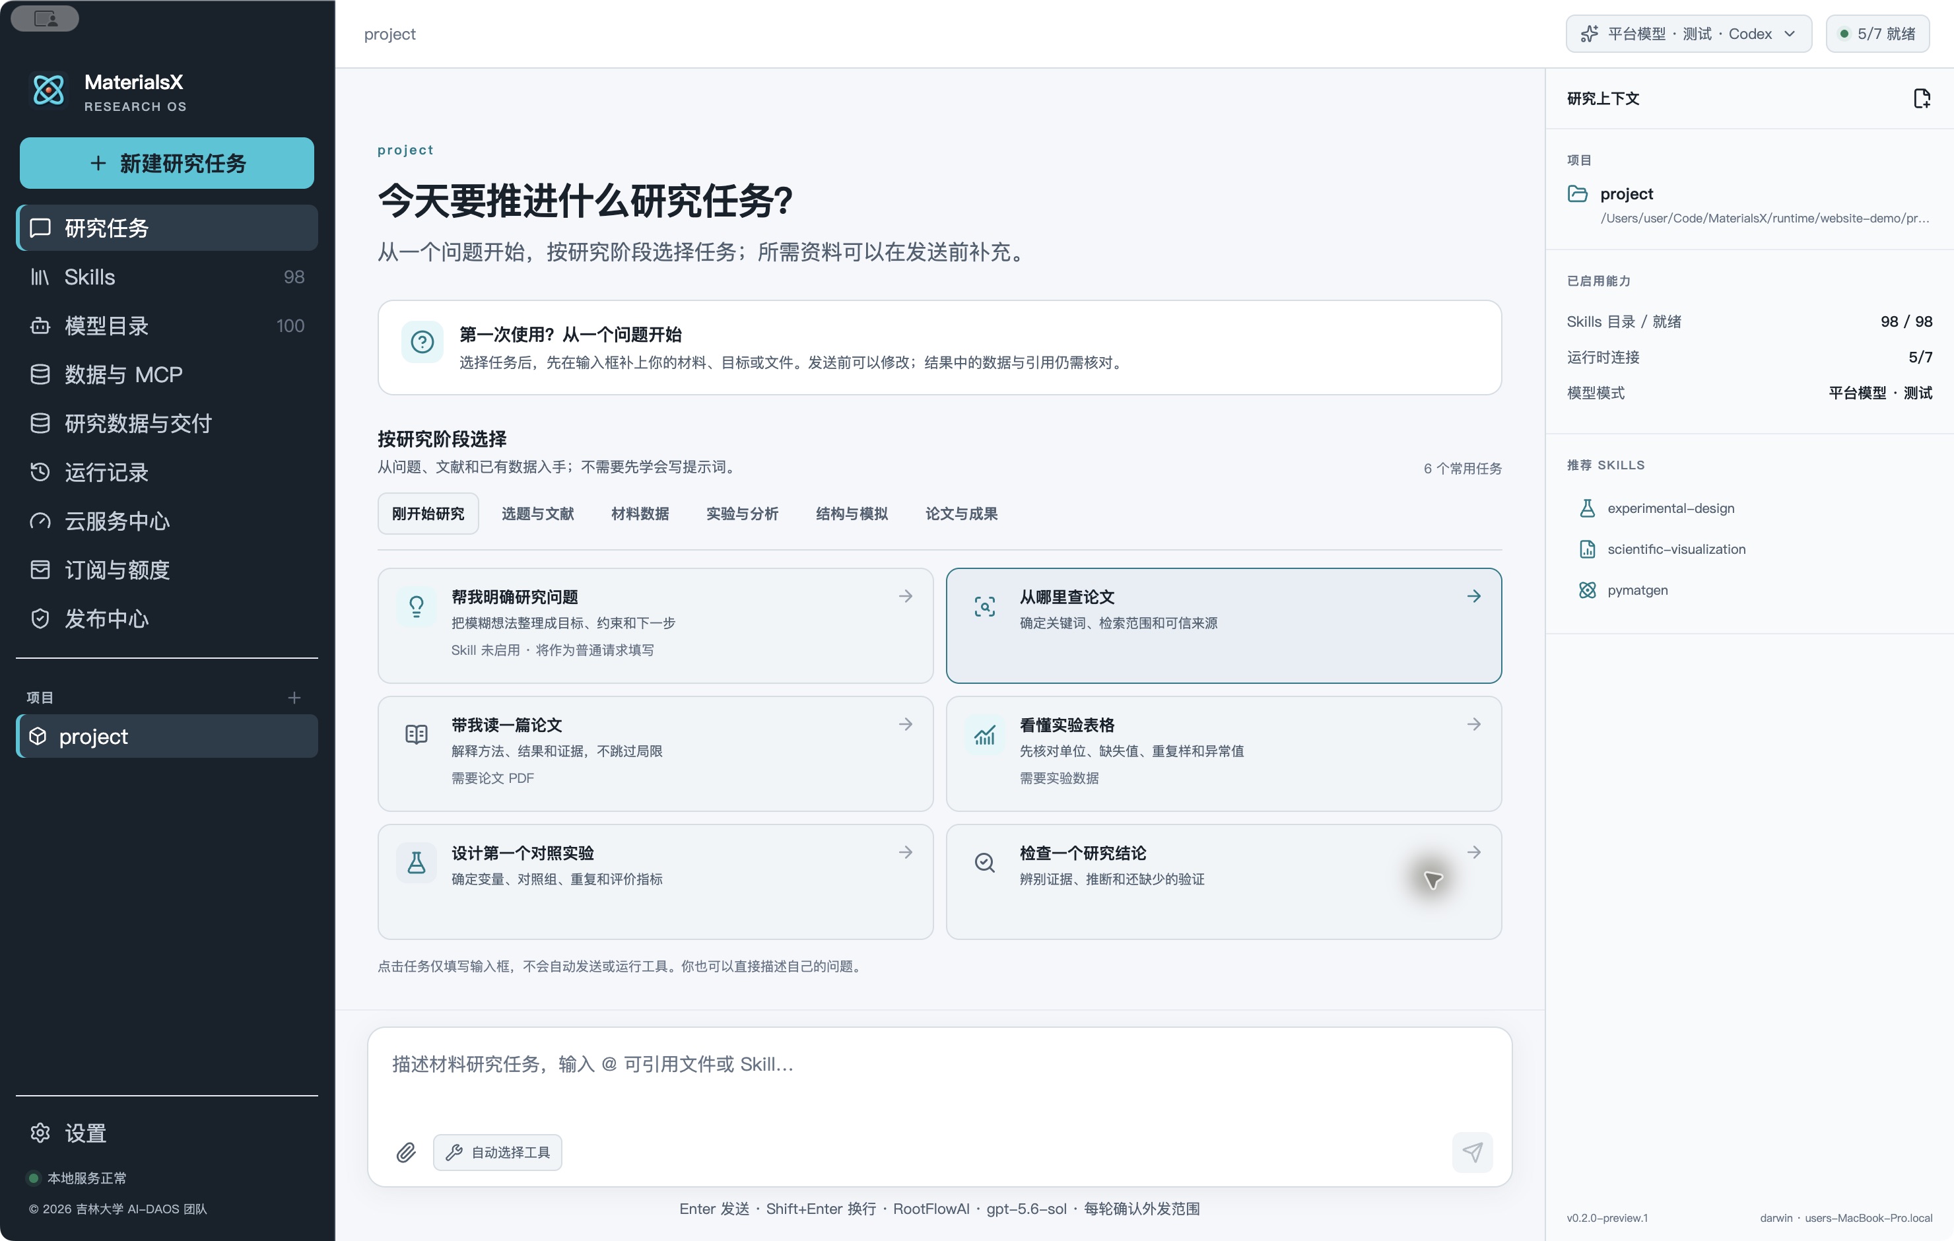
Task: Click the 研究数据与交付 database icon
Action: pyautogui.click(x=40, y=423)
